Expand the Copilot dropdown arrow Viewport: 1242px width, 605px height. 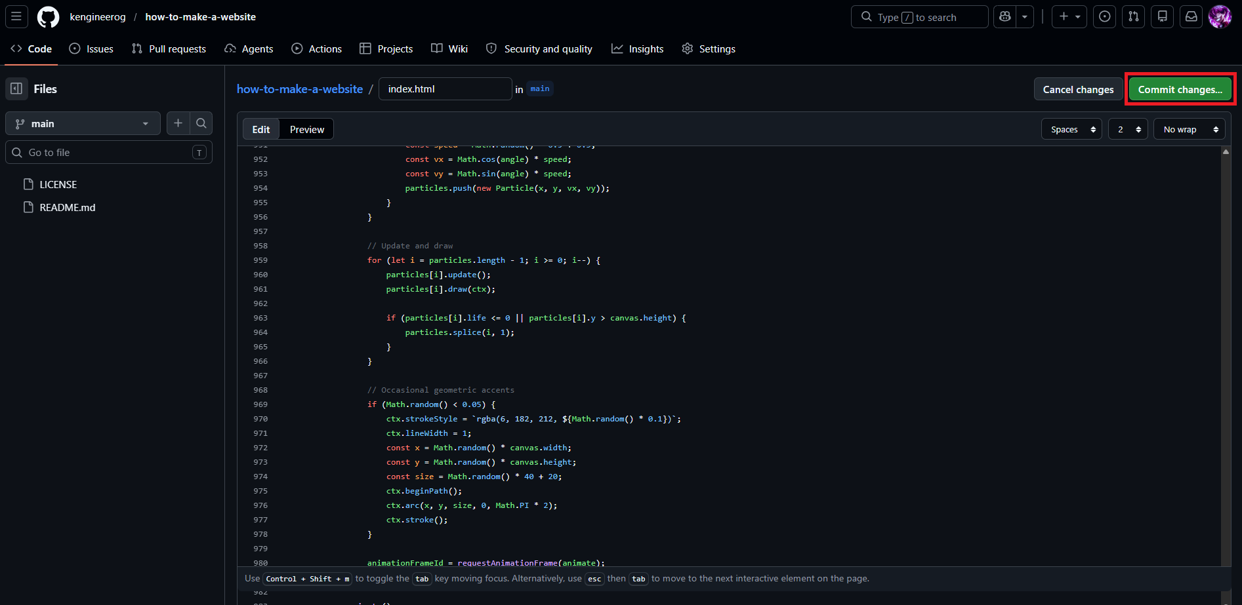(1025, 16)
